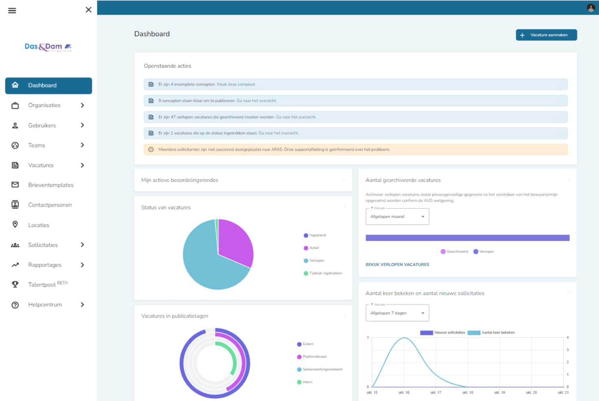
Task: Open Talentpool BETA menu item
Action: click(x=48, y=285)
